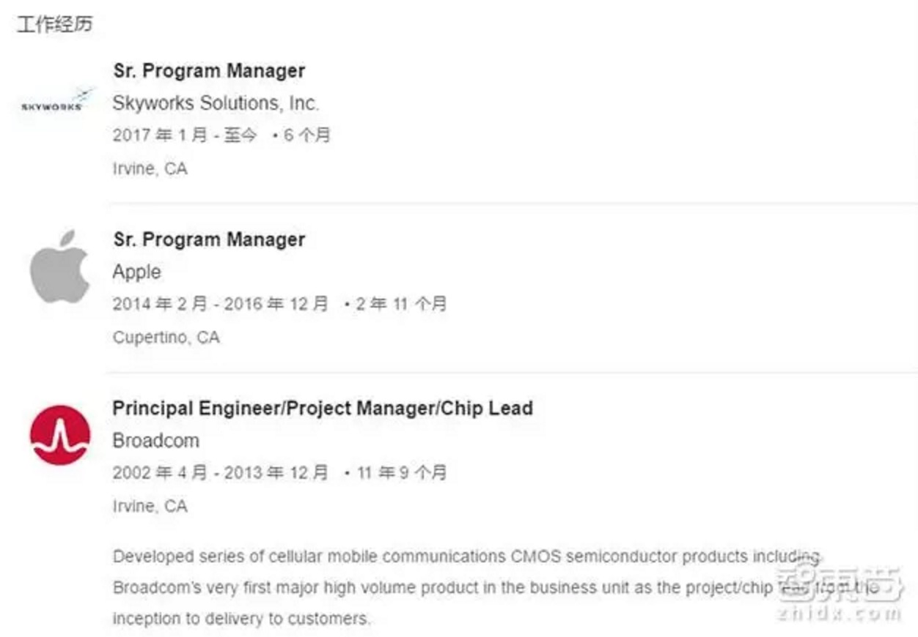Click the red Broadcom logo
The height and width of the screenshot is (637, 918).
point(60,435)
